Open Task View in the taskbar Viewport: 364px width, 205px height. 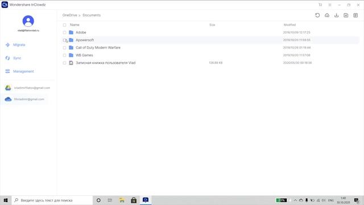(x=110, y=200)
